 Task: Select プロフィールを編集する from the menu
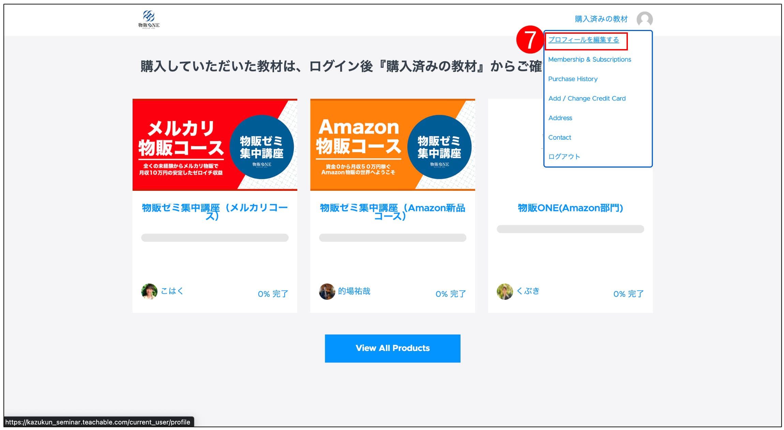[583, 40]
